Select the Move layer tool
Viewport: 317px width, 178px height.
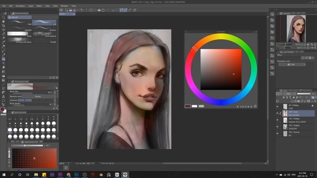pyautogui.click(x=3, y=30)
